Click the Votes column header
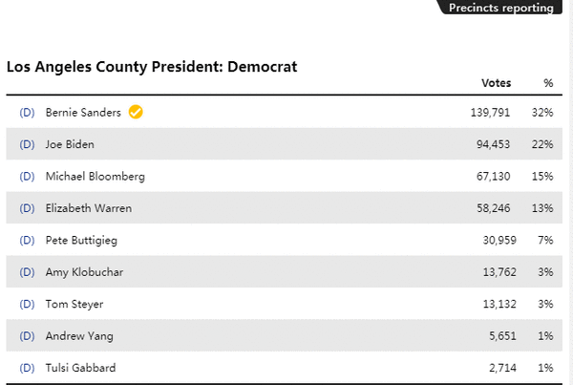The height and width of the screenshot is (385, 573). tap(496, 83)
